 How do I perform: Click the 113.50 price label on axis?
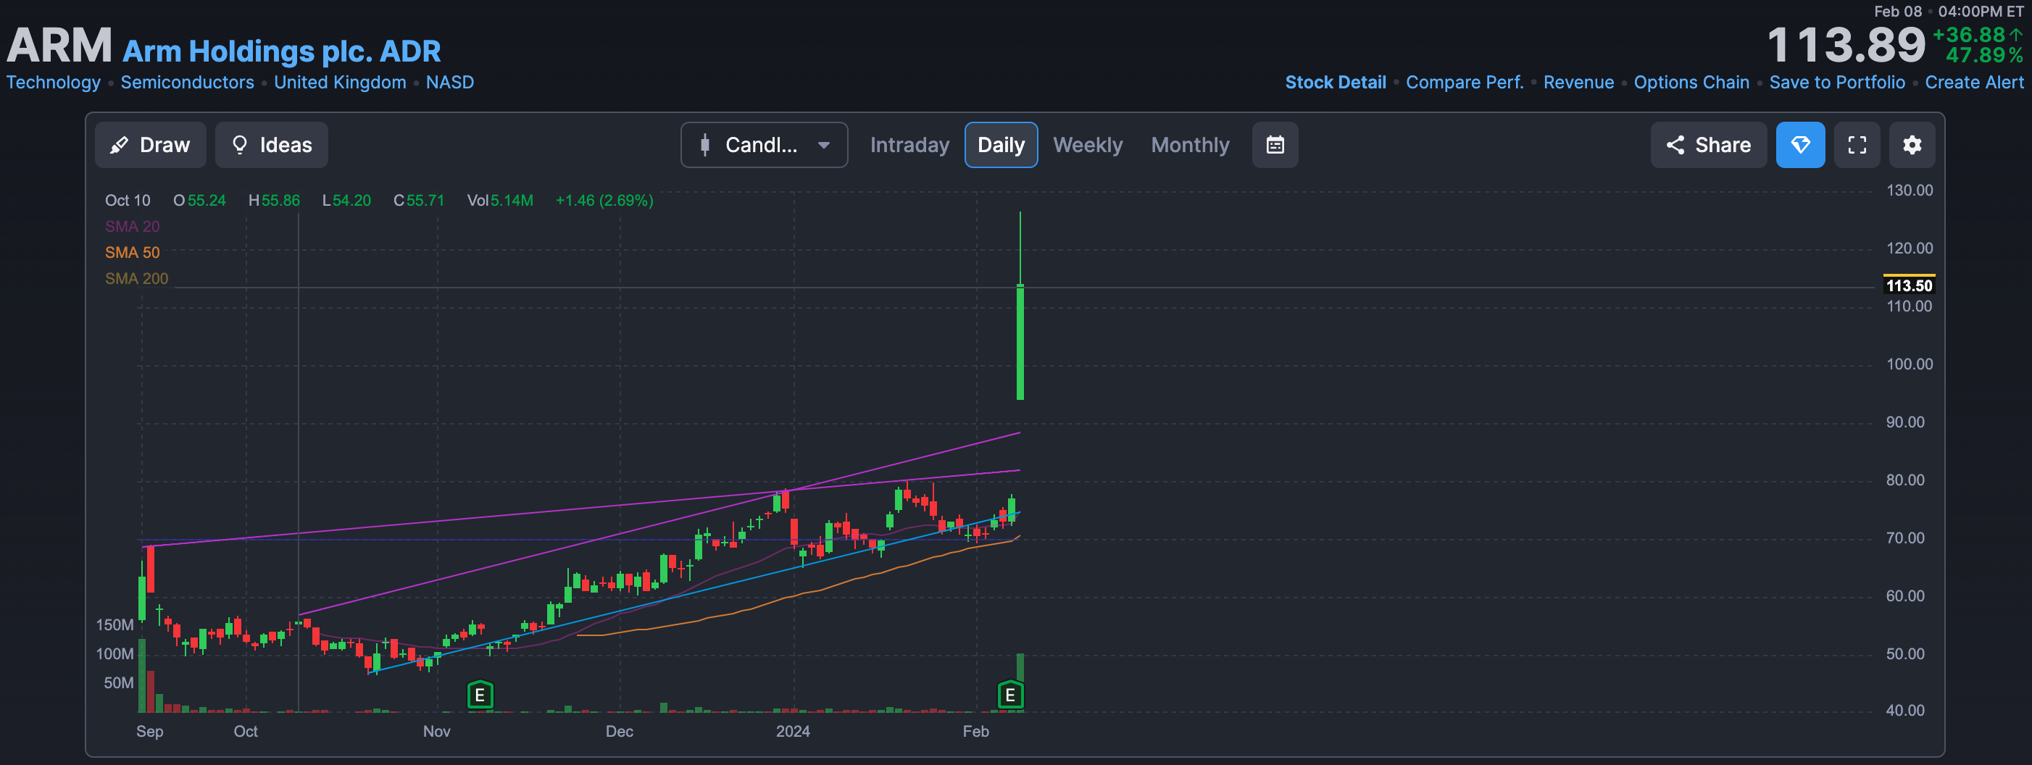point(1908,285)
